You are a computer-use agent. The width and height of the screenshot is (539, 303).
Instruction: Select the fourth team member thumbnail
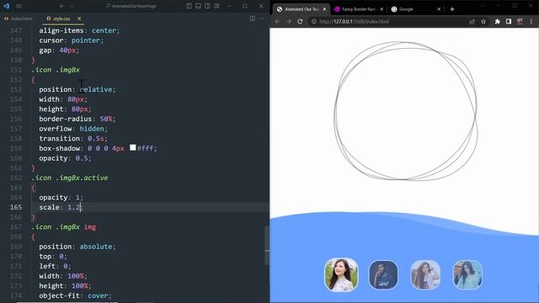pos(467,275)
